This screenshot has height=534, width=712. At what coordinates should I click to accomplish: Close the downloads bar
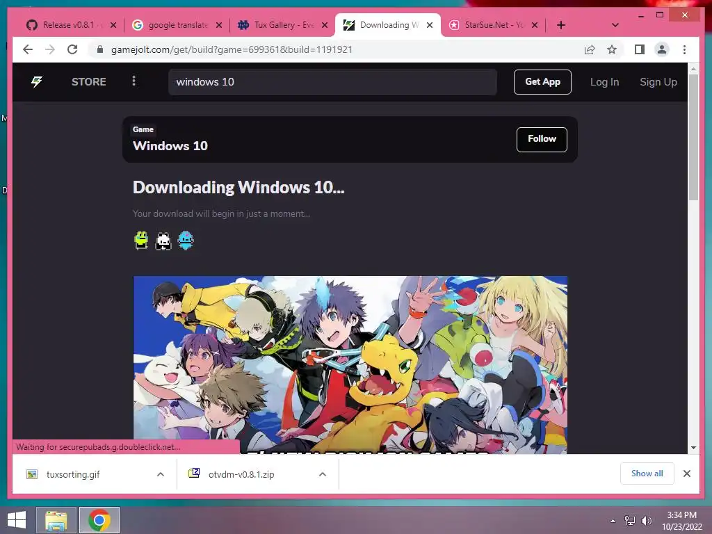tap(686, 474)
